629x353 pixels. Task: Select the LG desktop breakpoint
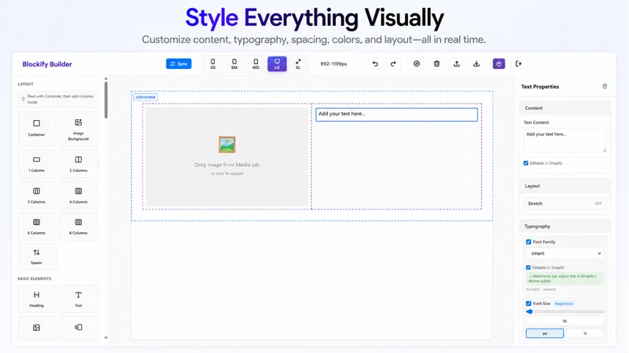[277, 64]
